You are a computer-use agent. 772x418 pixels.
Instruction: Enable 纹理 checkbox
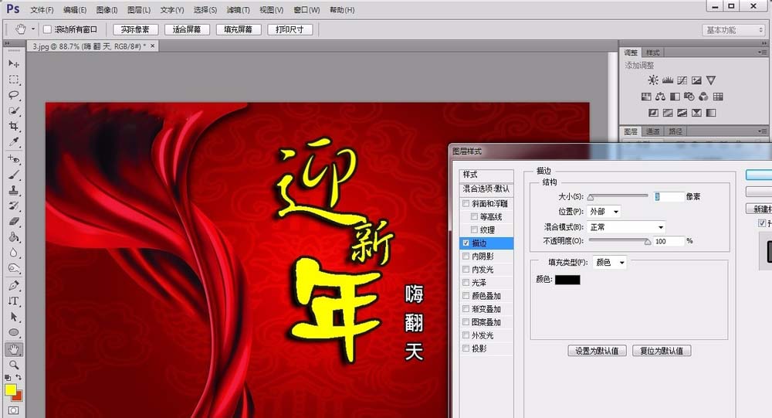coord(474,229)
